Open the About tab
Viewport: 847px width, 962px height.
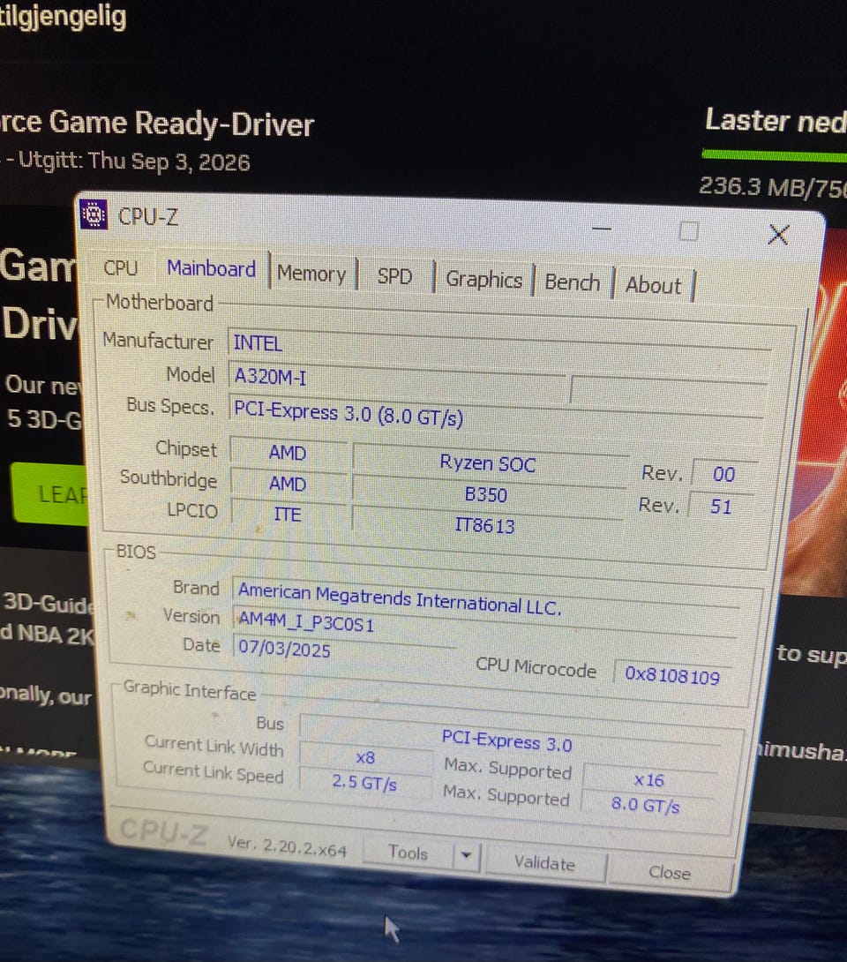coord(653,286)
